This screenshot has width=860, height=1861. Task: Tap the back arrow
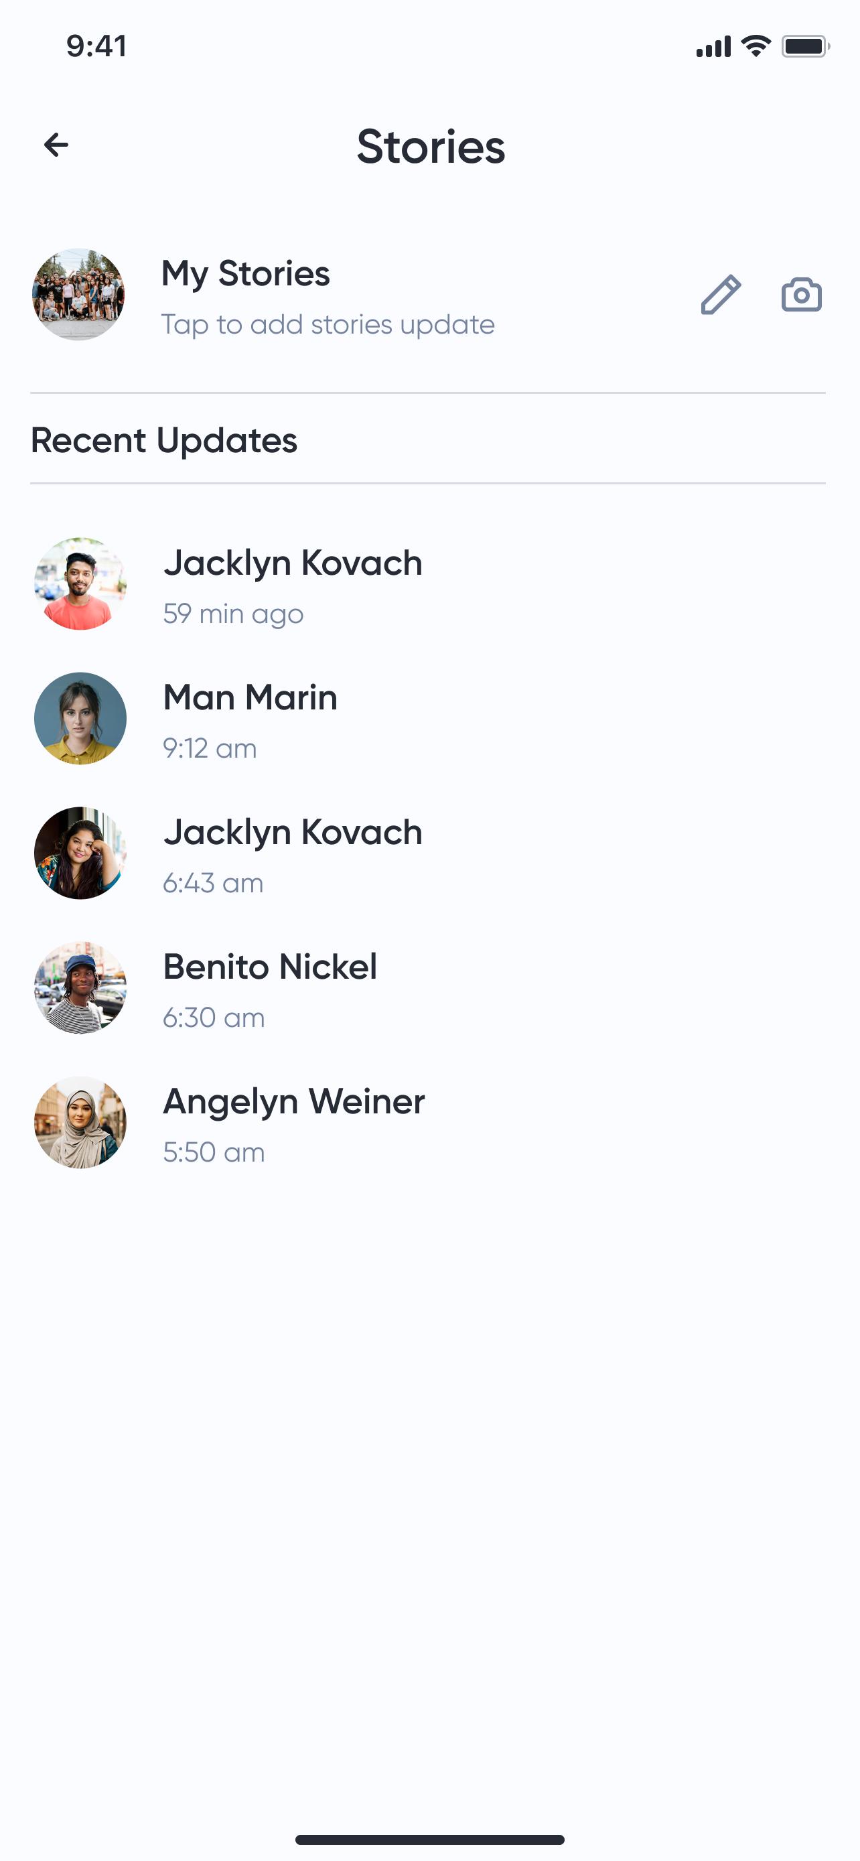[x=56, y=145]
